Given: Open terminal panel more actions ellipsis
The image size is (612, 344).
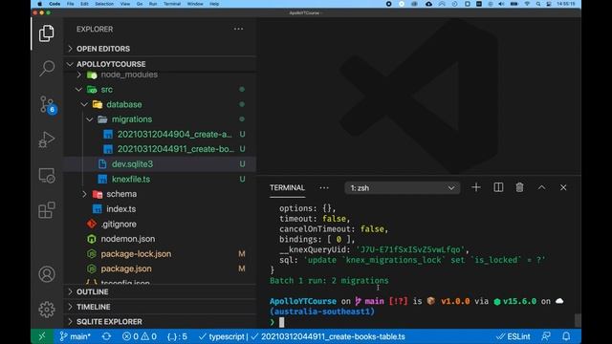Looking at the screenshot, I should (324, 188).
